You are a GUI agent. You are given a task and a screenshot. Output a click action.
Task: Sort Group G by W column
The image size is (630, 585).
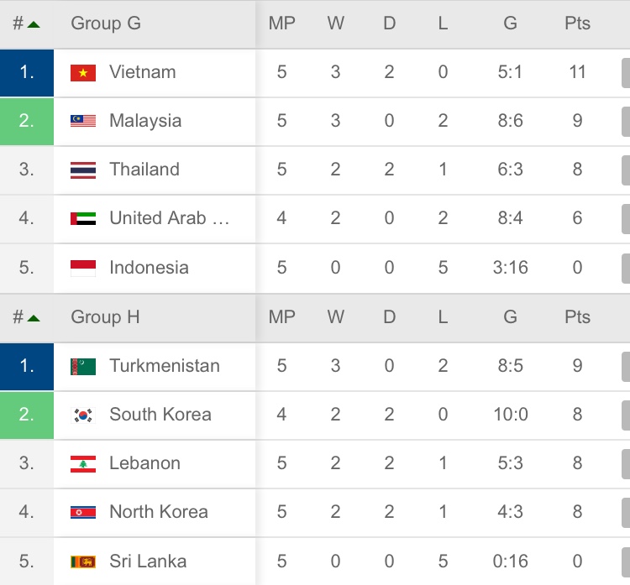[x=336, y=24]
